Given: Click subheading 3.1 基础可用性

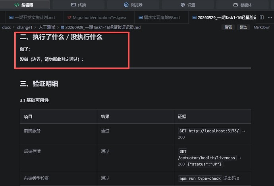Looking at the screenshot, I should [34, 100].
